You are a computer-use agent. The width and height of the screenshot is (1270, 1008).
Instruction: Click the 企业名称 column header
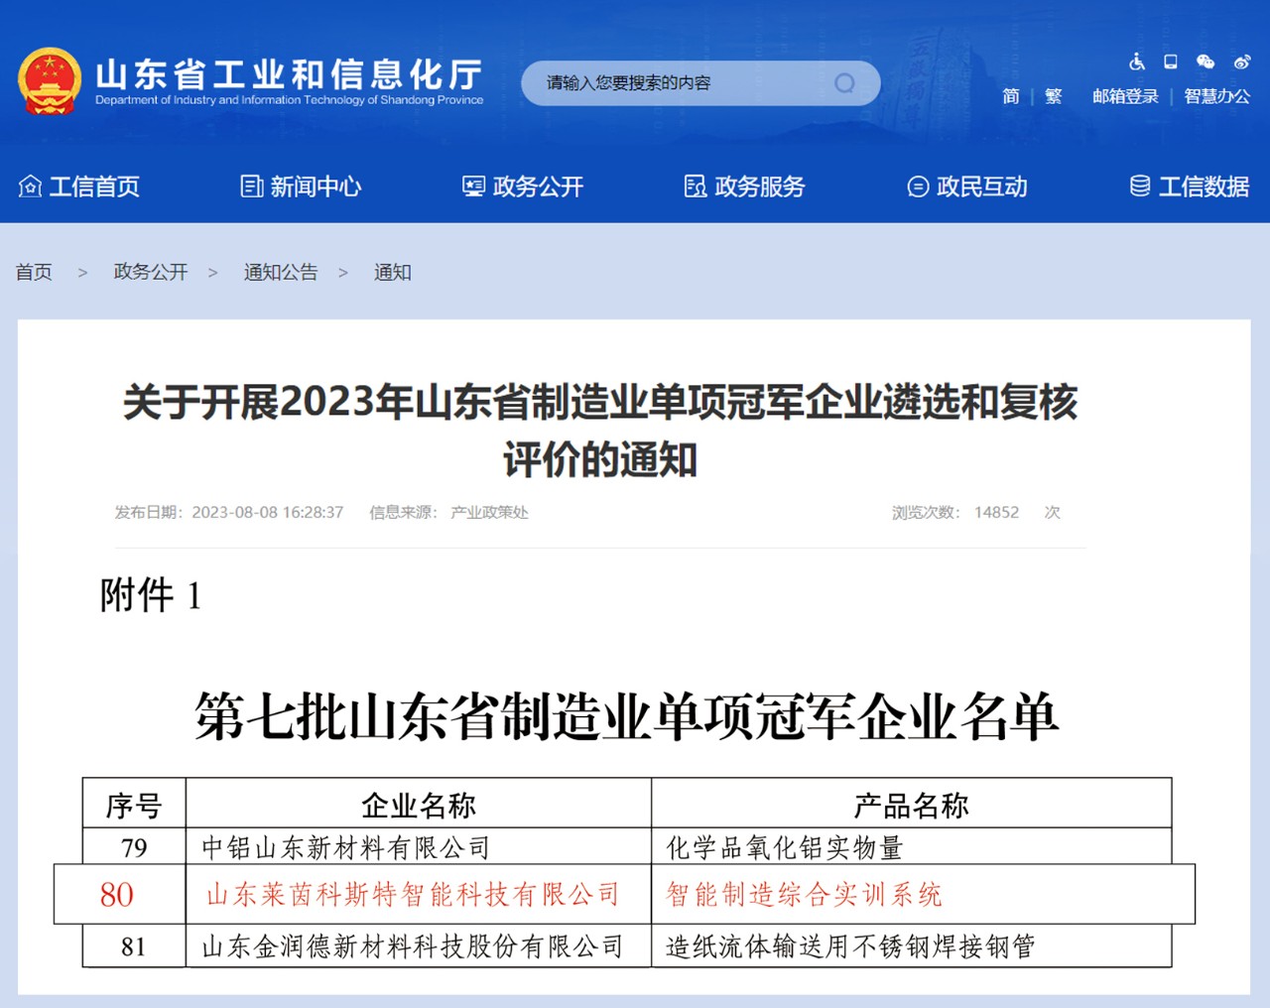click(x=419, y=805)
